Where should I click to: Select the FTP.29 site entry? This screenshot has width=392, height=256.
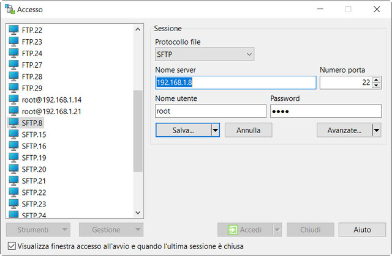32,88
